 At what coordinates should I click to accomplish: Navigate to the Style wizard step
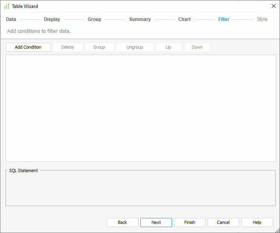(262, 19)
